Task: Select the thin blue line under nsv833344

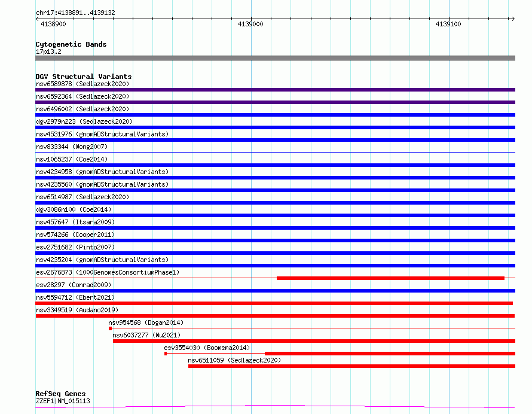Action: [275, 152]
